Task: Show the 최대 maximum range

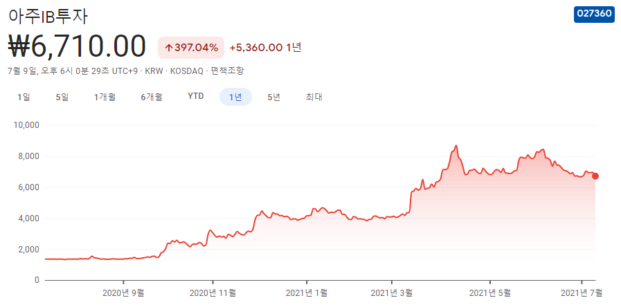Action: click(314, 97)
